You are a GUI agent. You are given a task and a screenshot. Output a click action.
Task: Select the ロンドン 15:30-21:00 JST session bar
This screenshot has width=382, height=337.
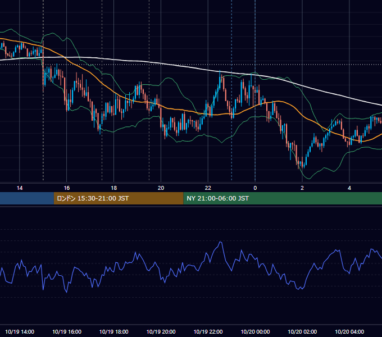pos(119,198)
